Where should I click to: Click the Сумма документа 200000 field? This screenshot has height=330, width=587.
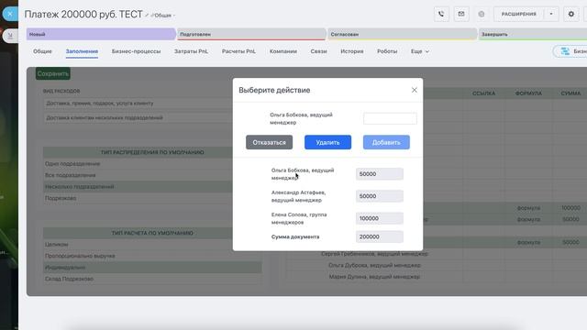point(380,236)
